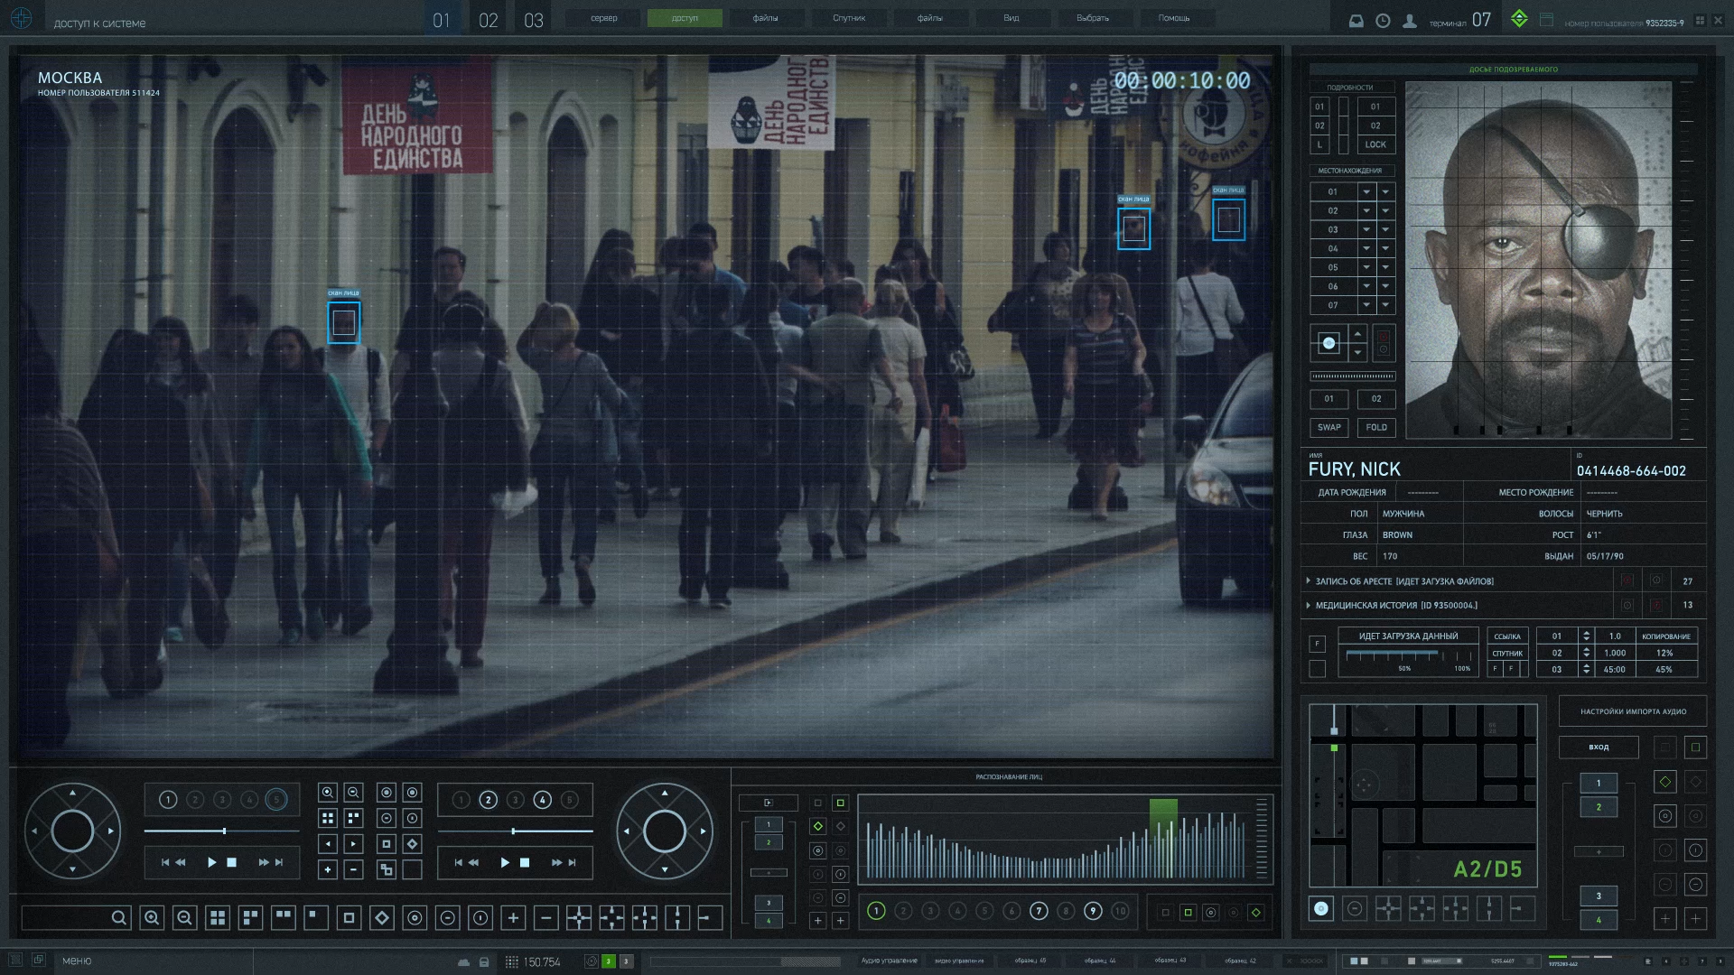Click the plus icon in bottom toolbar
This screenshot has width=1734, height=975.
(x=513, y=918)
